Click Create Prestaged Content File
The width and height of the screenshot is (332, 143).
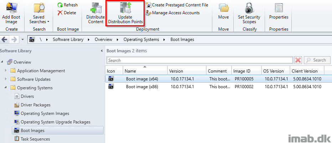[177, 5]
